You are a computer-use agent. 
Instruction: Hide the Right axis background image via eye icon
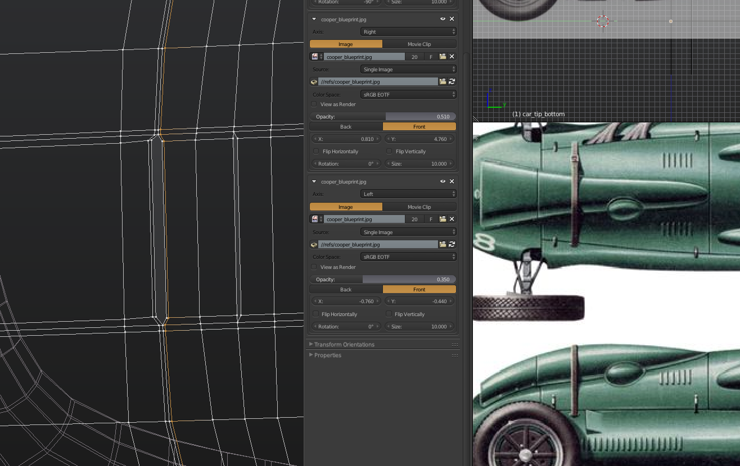[x=443, y=19]
